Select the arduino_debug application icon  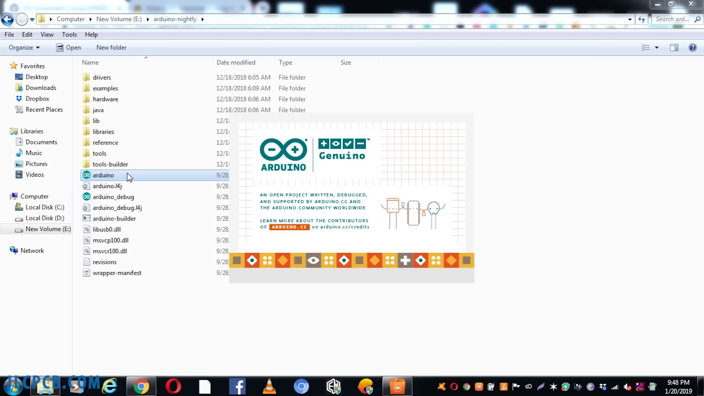point(87,197)
